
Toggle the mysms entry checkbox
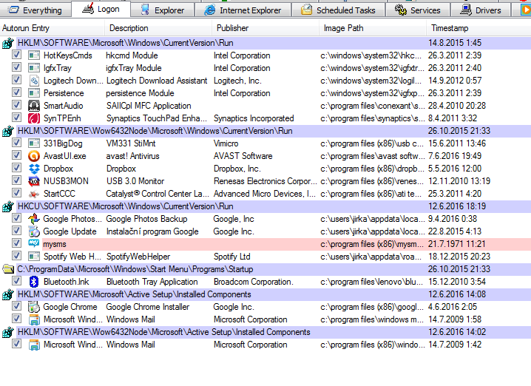(16, 243)
